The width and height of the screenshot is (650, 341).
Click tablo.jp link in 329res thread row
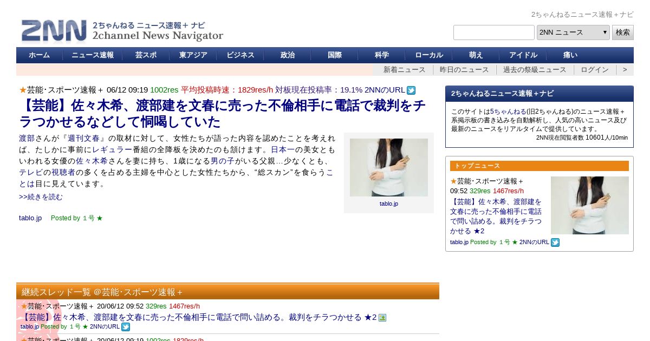click(x=30, y=326)
